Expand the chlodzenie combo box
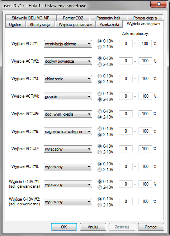This screenshot has width=170, height=236. pyautogui.click(x=68, y=79)
